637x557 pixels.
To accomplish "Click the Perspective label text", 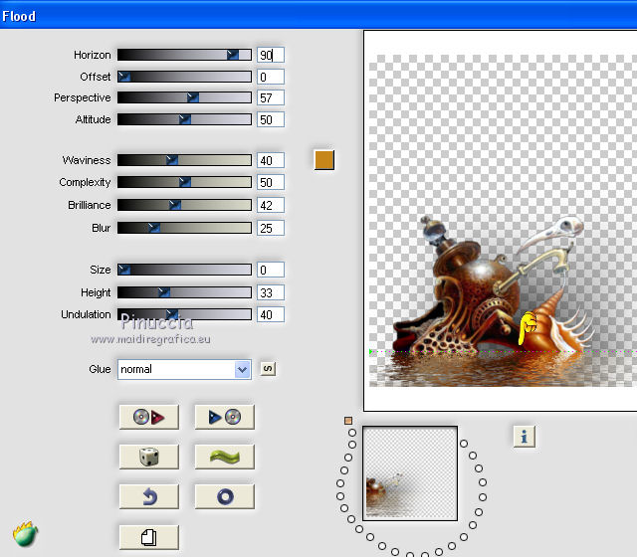I will tap(83, 97).
